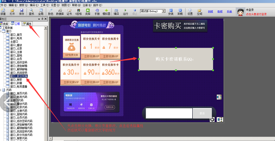
Task: Select 窗口_修改密码代码 in the code tree
Action: click(x=21, y=121)
